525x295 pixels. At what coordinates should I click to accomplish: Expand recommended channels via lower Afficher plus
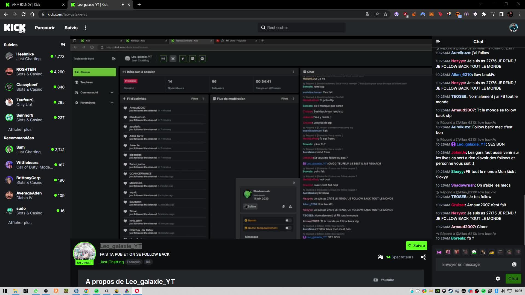coord(20,223)
